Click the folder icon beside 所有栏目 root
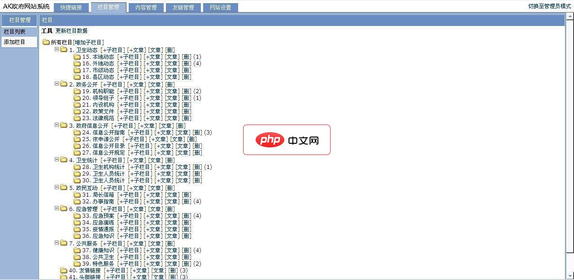Viewport: 574px width, 280px height. 47,42
